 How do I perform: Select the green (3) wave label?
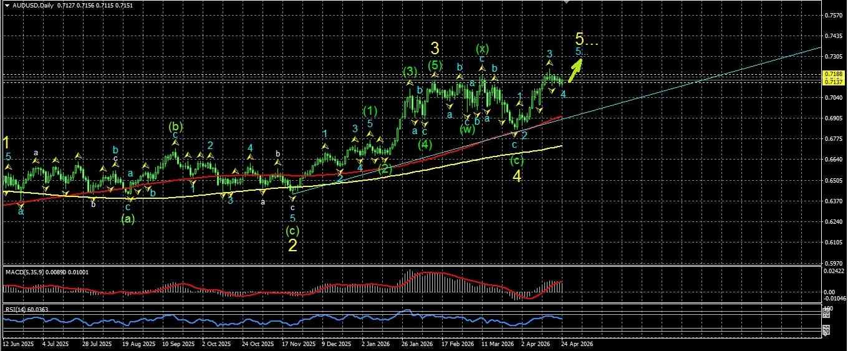coord(410,70)
